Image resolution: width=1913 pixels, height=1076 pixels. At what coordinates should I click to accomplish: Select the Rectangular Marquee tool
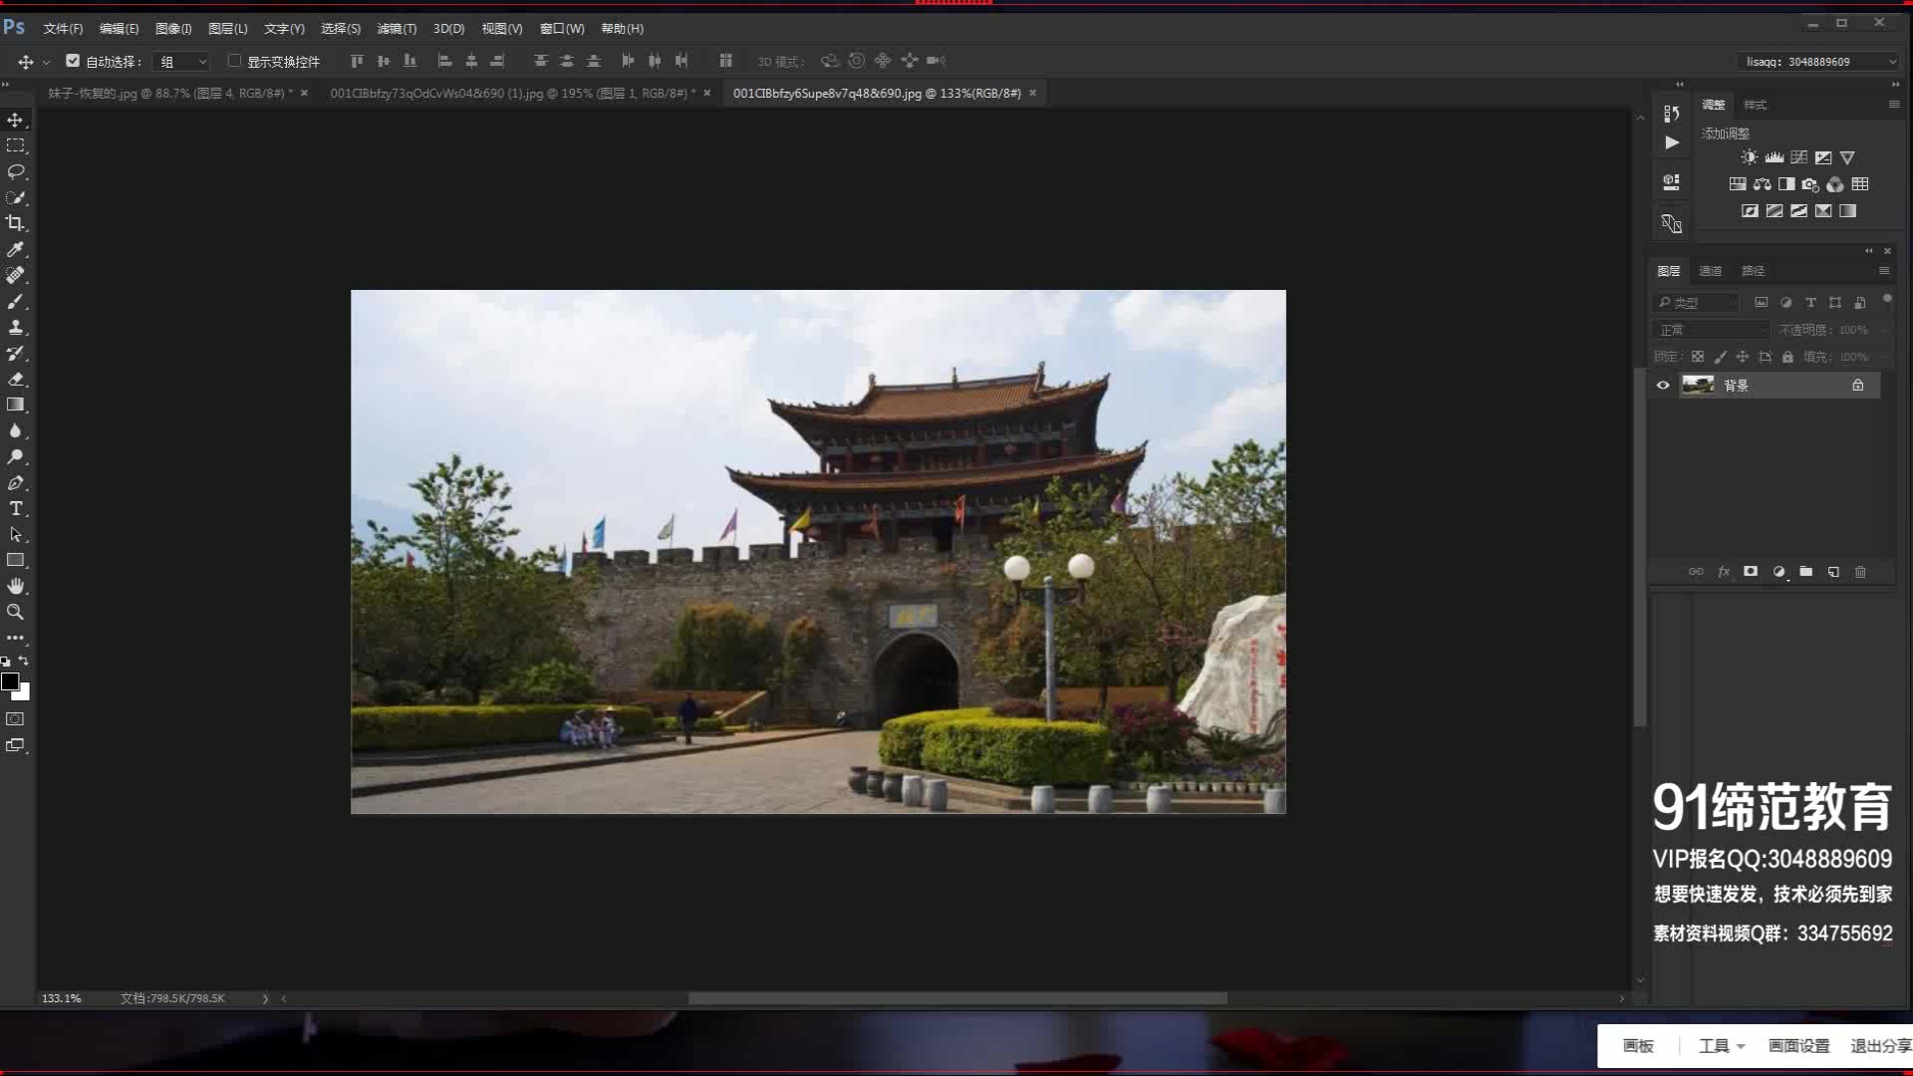click(x=15, y=145)
